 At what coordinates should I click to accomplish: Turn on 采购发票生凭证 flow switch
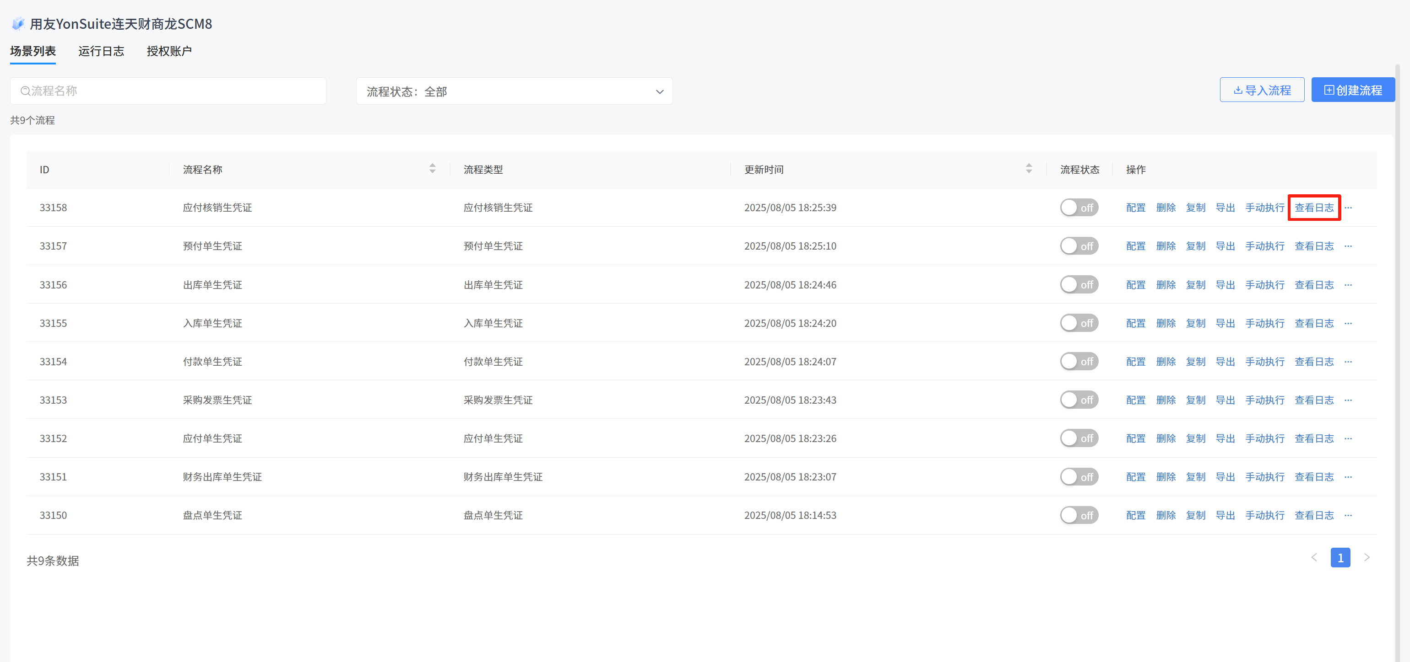(x=1079, y=400)
